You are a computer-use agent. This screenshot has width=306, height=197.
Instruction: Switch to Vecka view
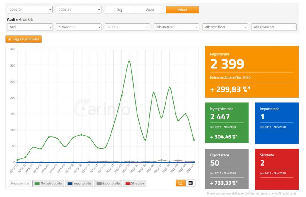150,10
